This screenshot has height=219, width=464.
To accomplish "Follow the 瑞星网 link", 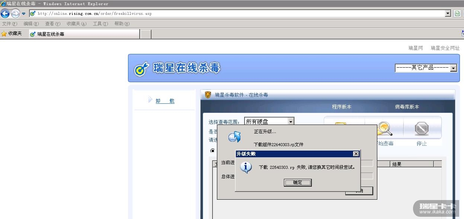I will [416, 48].
